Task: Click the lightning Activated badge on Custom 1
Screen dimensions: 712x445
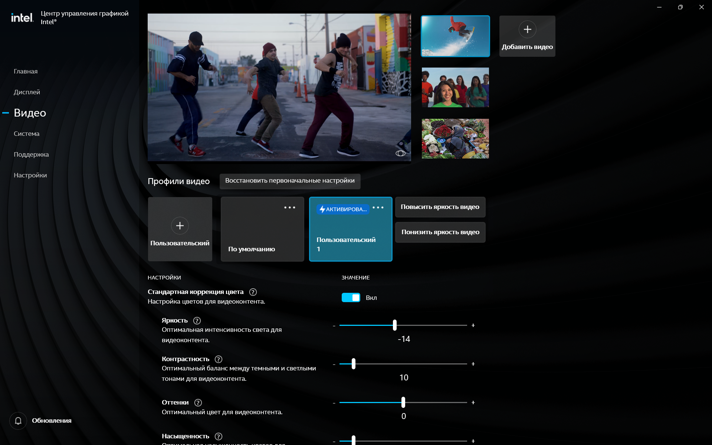Action: 343,209
